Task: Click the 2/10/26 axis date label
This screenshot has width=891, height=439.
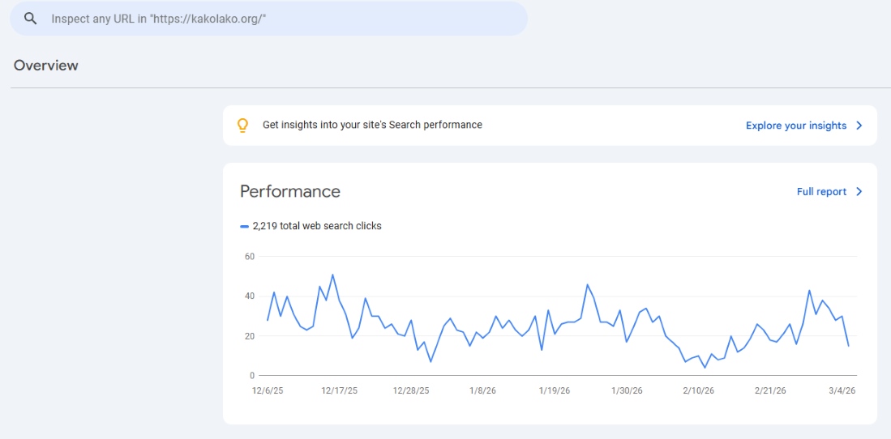Action: [x=698, y=390]
